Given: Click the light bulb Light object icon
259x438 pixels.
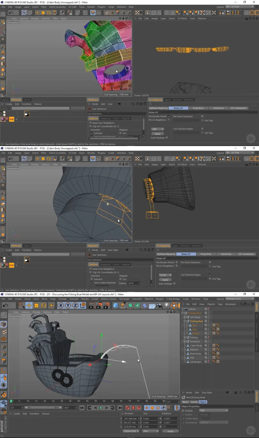Looking at the screenshot, I should coord(166,305).
